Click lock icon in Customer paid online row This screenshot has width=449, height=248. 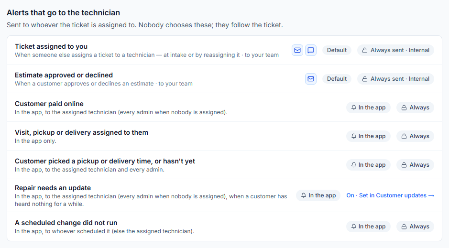(x=404, y=108)
